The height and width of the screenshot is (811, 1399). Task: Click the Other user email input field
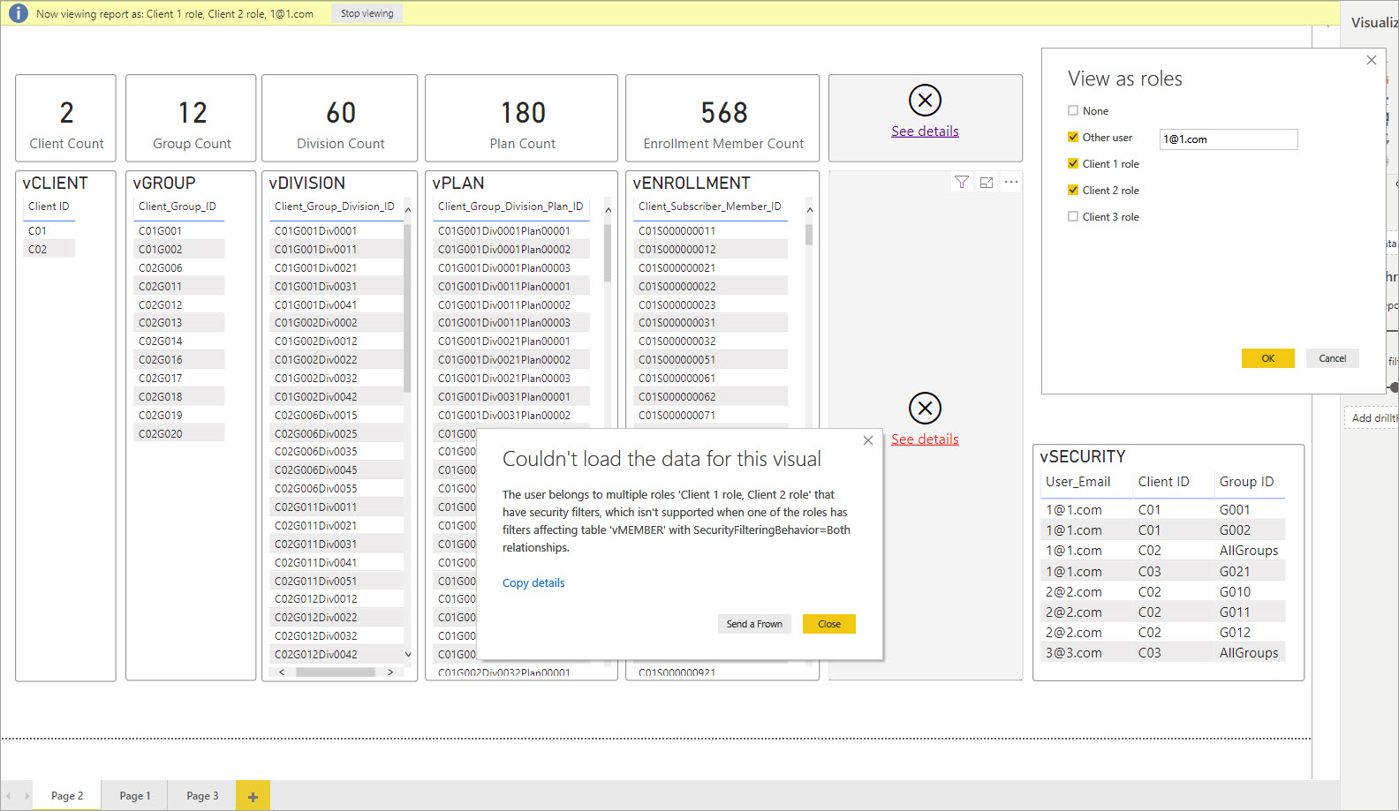coord(1229,139)
